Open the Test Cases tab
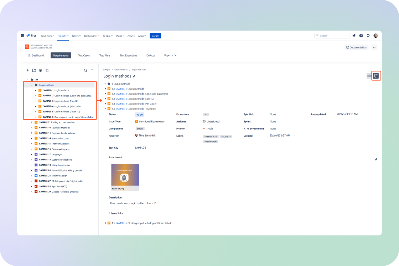The height and width of the screenshot is (266, 399). coord(84,55)
